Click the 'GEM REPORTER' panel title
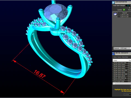The image size is (131, 98). click(x=121, y=2)
